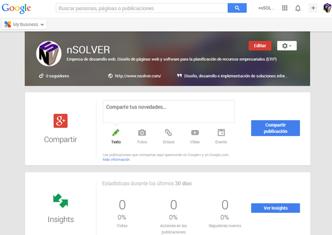Click the green Insights arrows icon
The height and width of the screenshot is (235, 332).
click(x=60, y=201)
